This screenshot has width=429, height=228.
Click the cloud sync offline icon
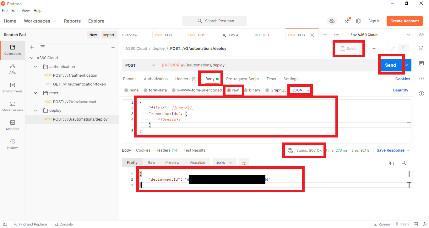[x=331, y=21]
